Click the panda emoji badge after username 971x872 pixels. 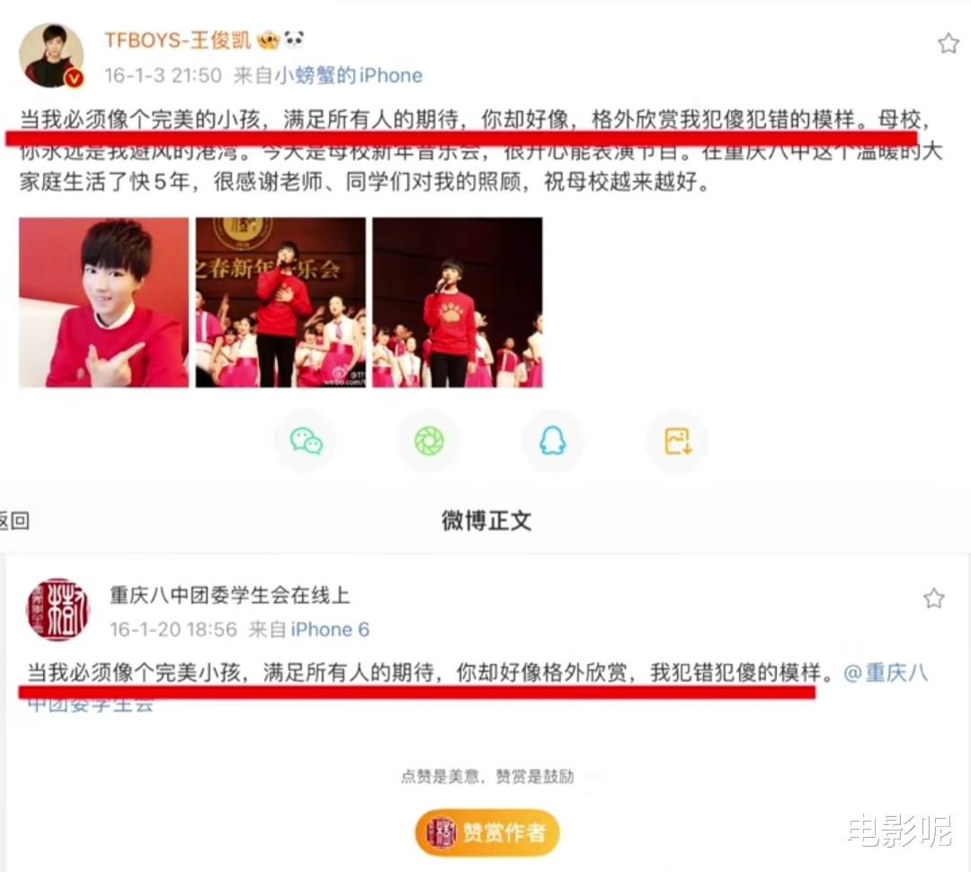[x=295, y=40]
